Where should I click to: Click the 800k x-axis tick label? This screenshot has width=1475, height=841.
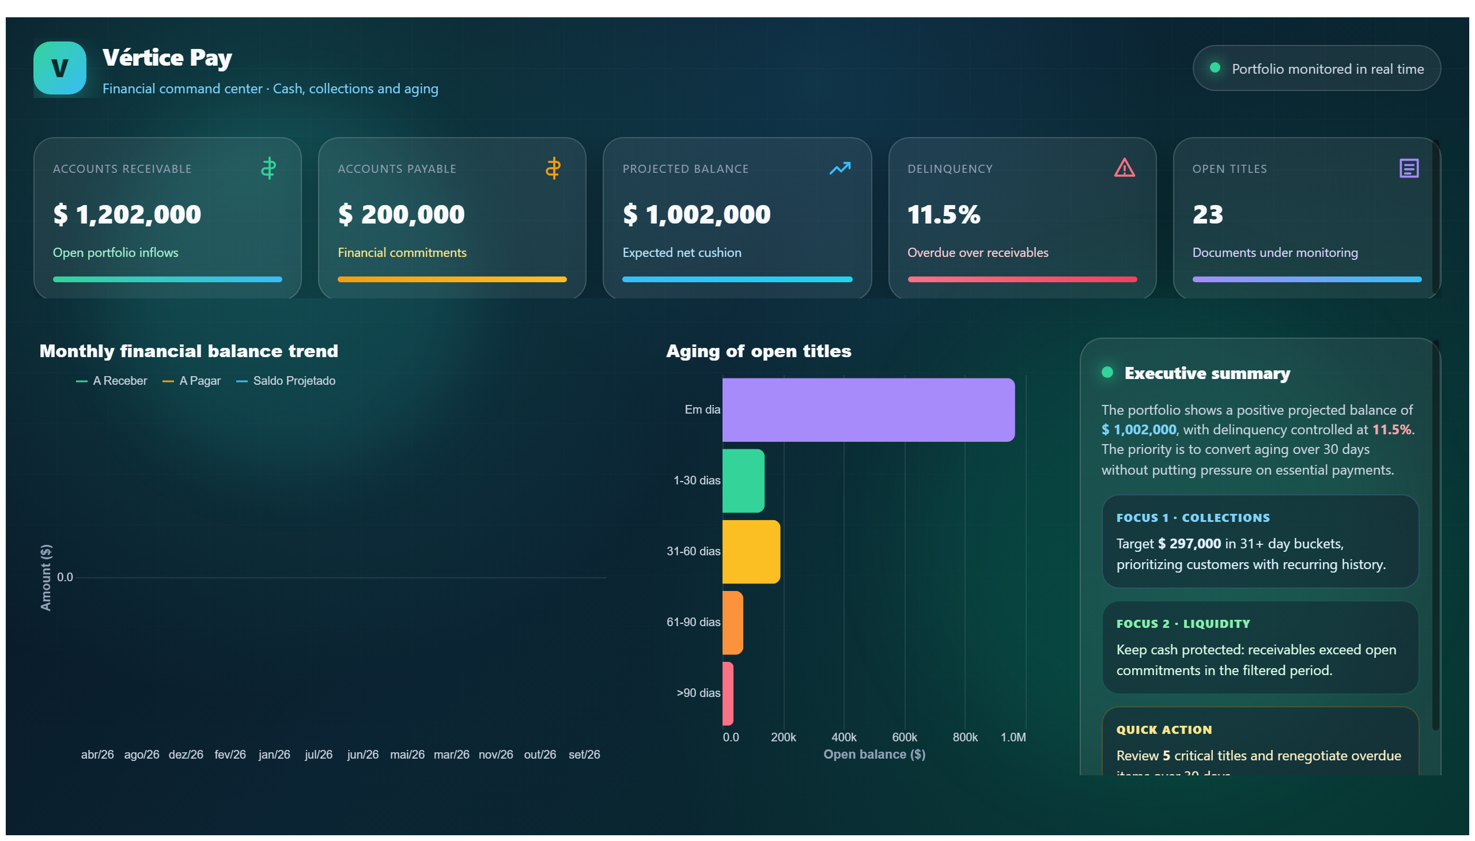click(x=965, y=738)
